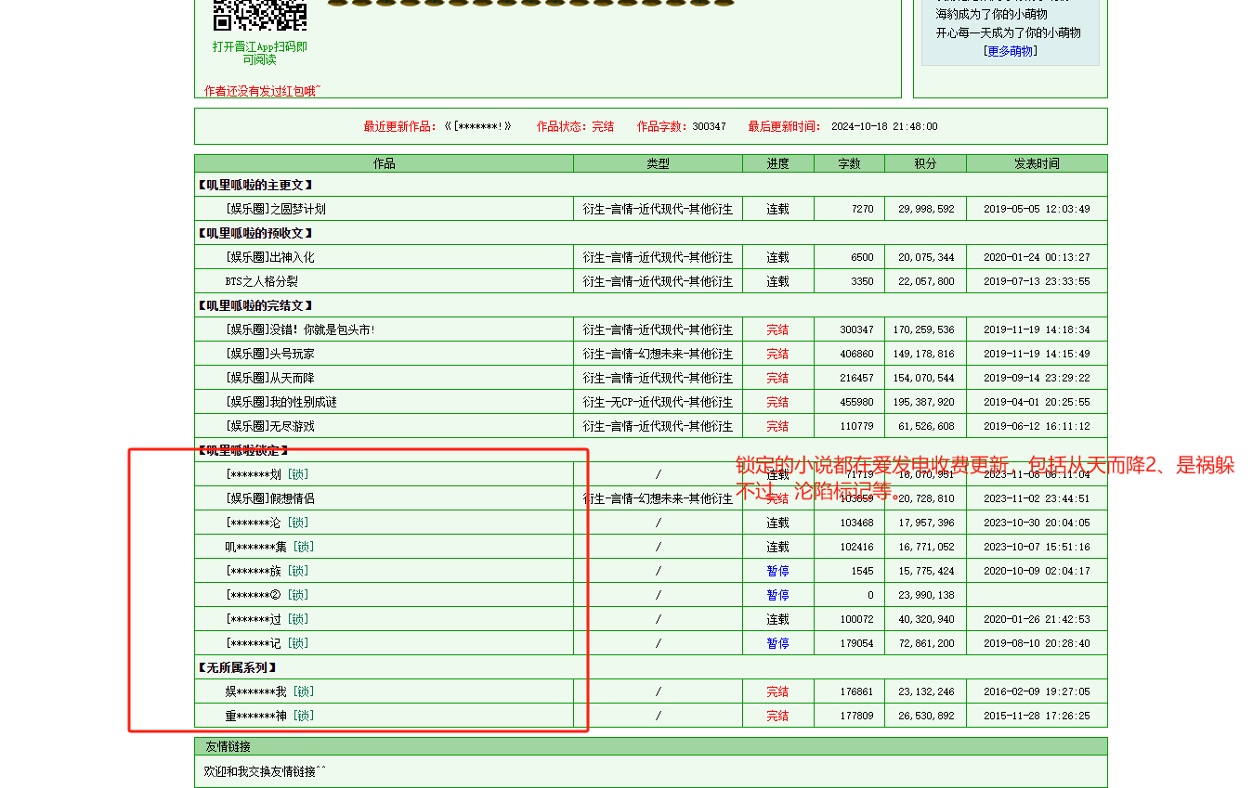Open novel [娱乐圈]之圆梦计划
The image size is (1253, 788).
click(x=275, y=209)
